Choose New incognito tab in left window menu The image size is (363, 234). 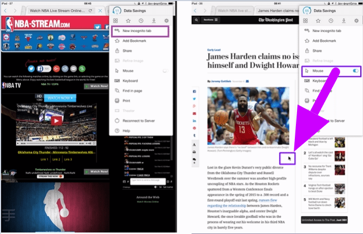point(140,31)
